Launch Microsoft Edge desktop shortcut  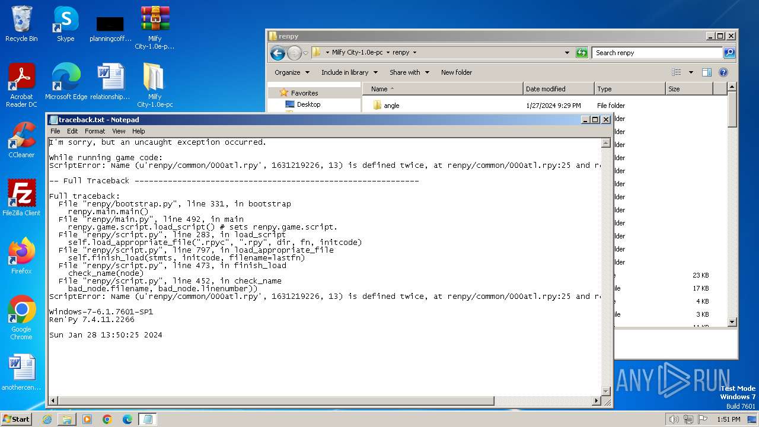(66, 82)
